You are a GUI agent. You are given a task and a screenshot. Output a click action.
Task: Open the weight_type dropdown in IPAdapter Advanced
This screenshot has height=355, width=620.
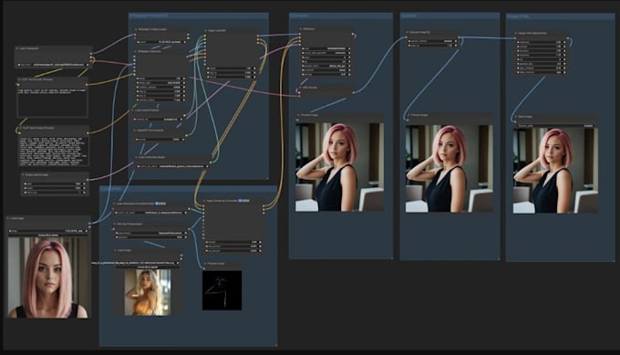[161, 83]
